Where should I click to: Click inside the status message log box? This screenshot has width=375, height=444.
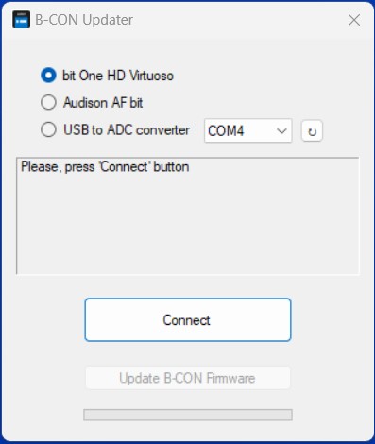click(188, 215)
